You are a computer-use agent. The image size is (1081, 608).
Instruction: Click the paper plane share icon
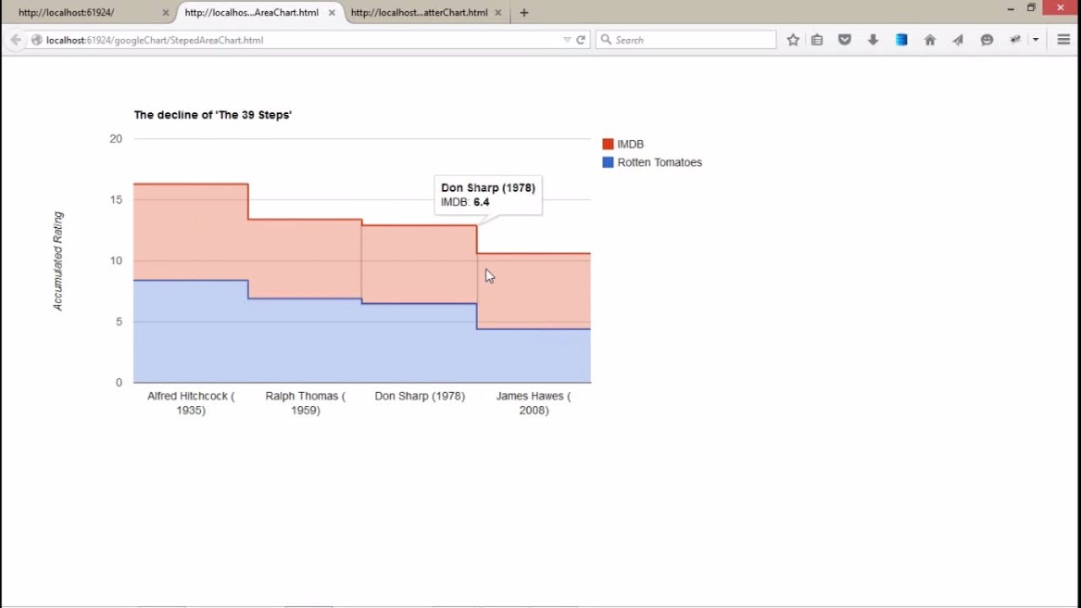click(958, 40)
